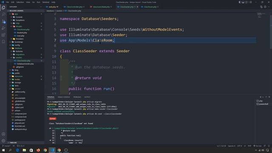Collapse the Models folder

[x=19, y=26]
